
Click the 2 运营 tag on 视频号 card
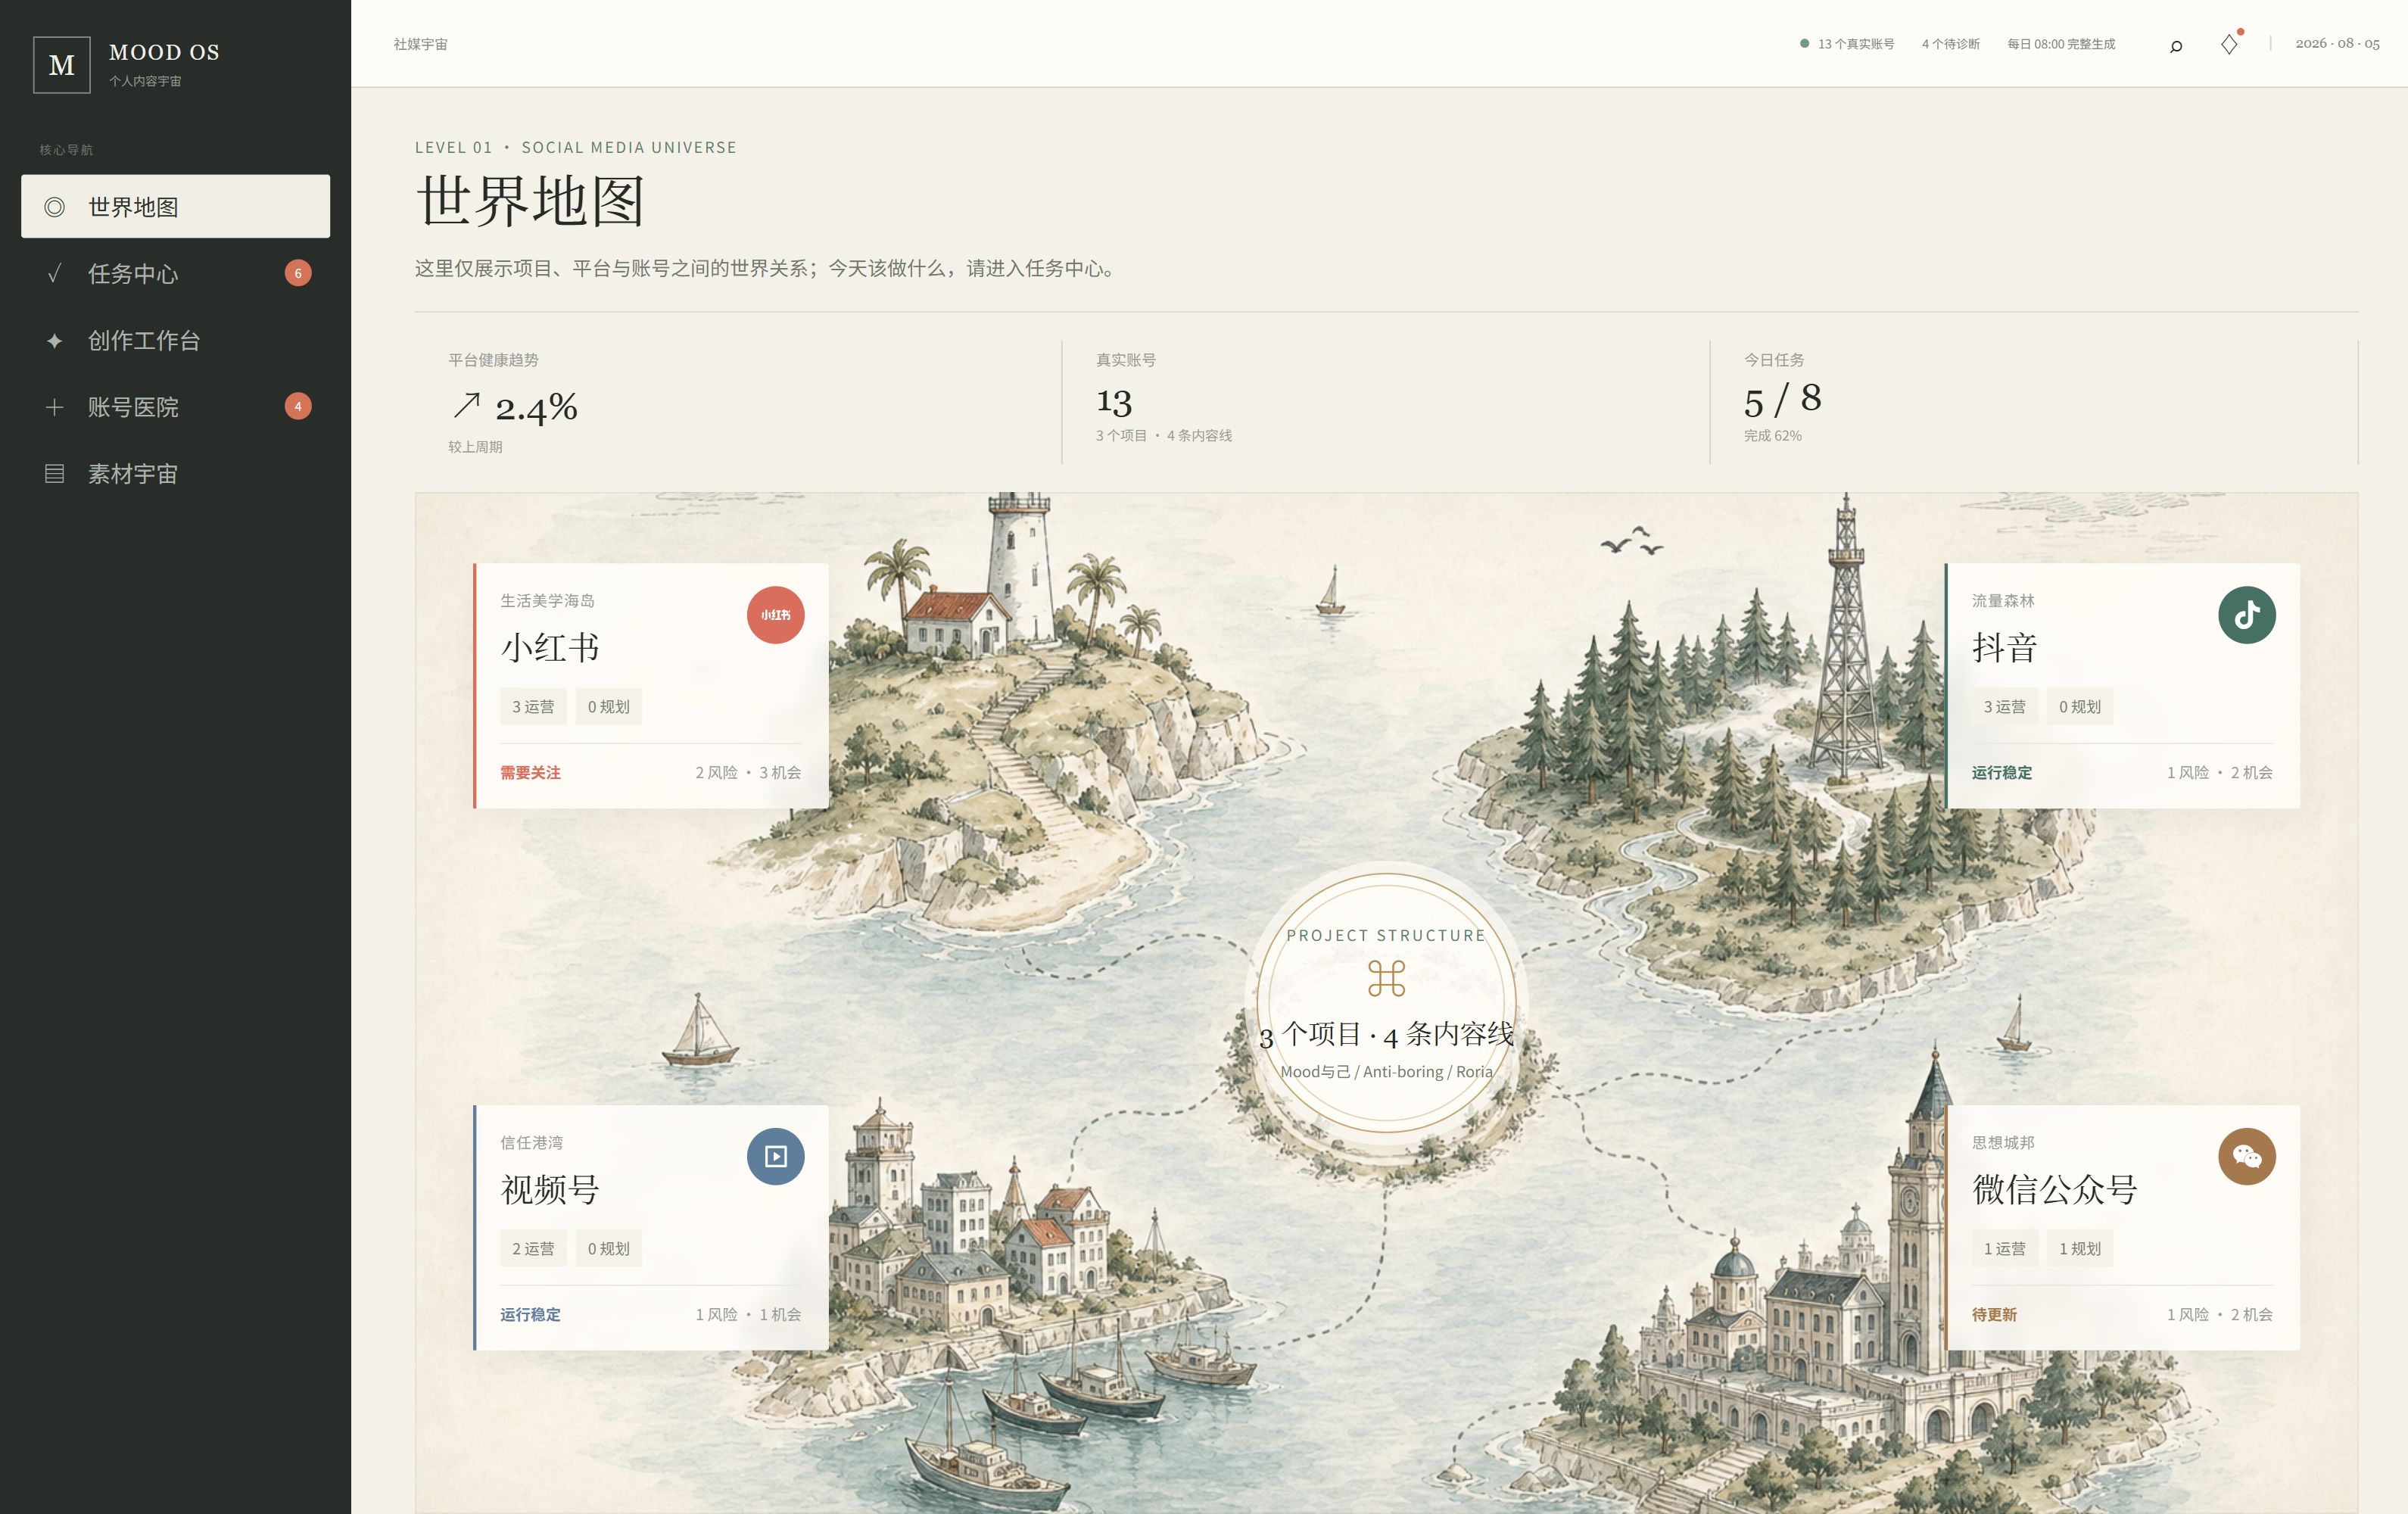533,1248
